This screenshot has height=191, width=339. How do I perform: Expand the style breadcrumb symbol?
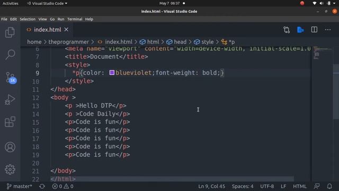[203, 42]
